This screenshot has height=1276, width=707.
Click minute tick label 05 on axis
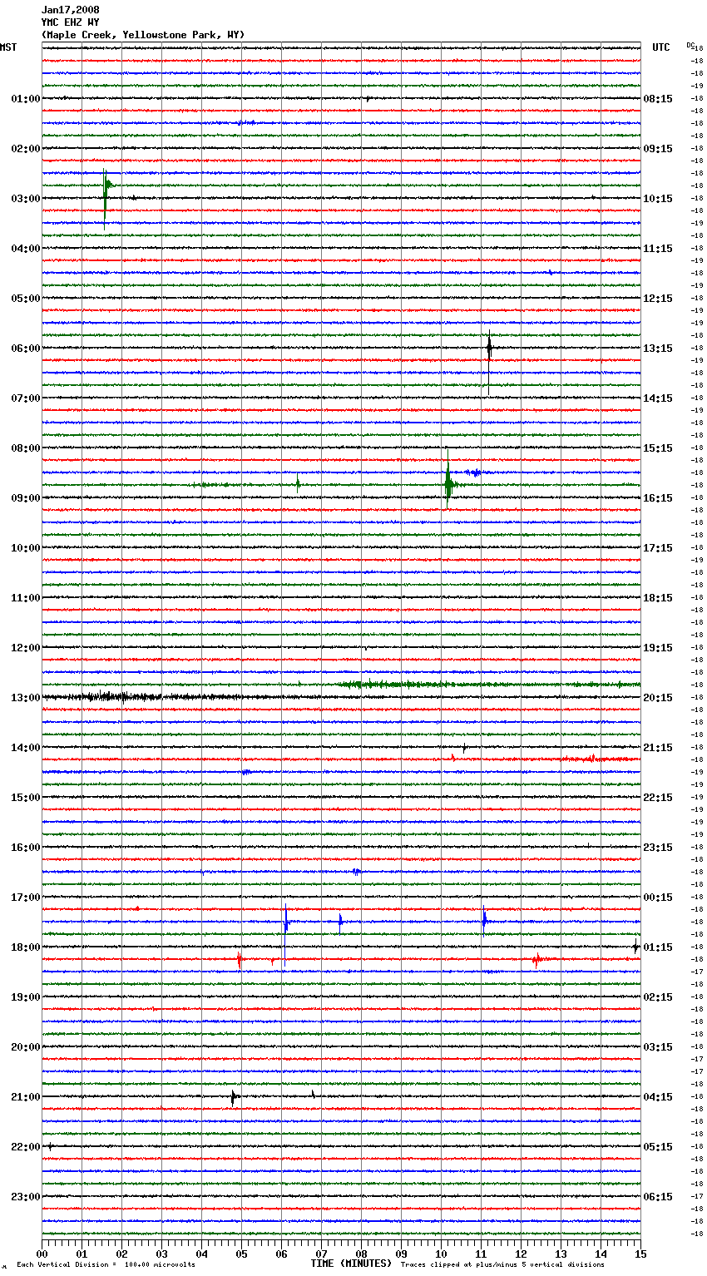[x=241, y=1254]
